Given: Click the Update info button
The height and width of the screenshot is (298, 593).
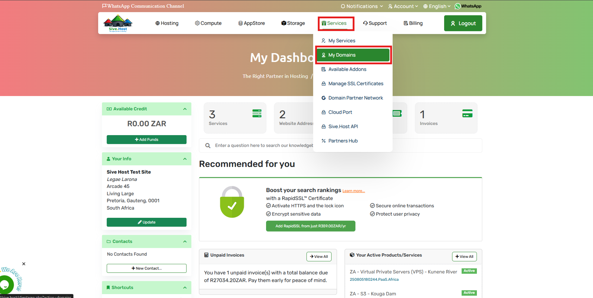Looking at the screenshot, I should point(146,222).
